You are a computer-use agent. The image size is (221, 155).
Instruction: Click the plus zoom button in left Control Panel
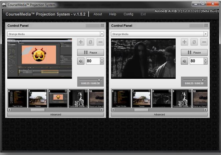point(81,42)
